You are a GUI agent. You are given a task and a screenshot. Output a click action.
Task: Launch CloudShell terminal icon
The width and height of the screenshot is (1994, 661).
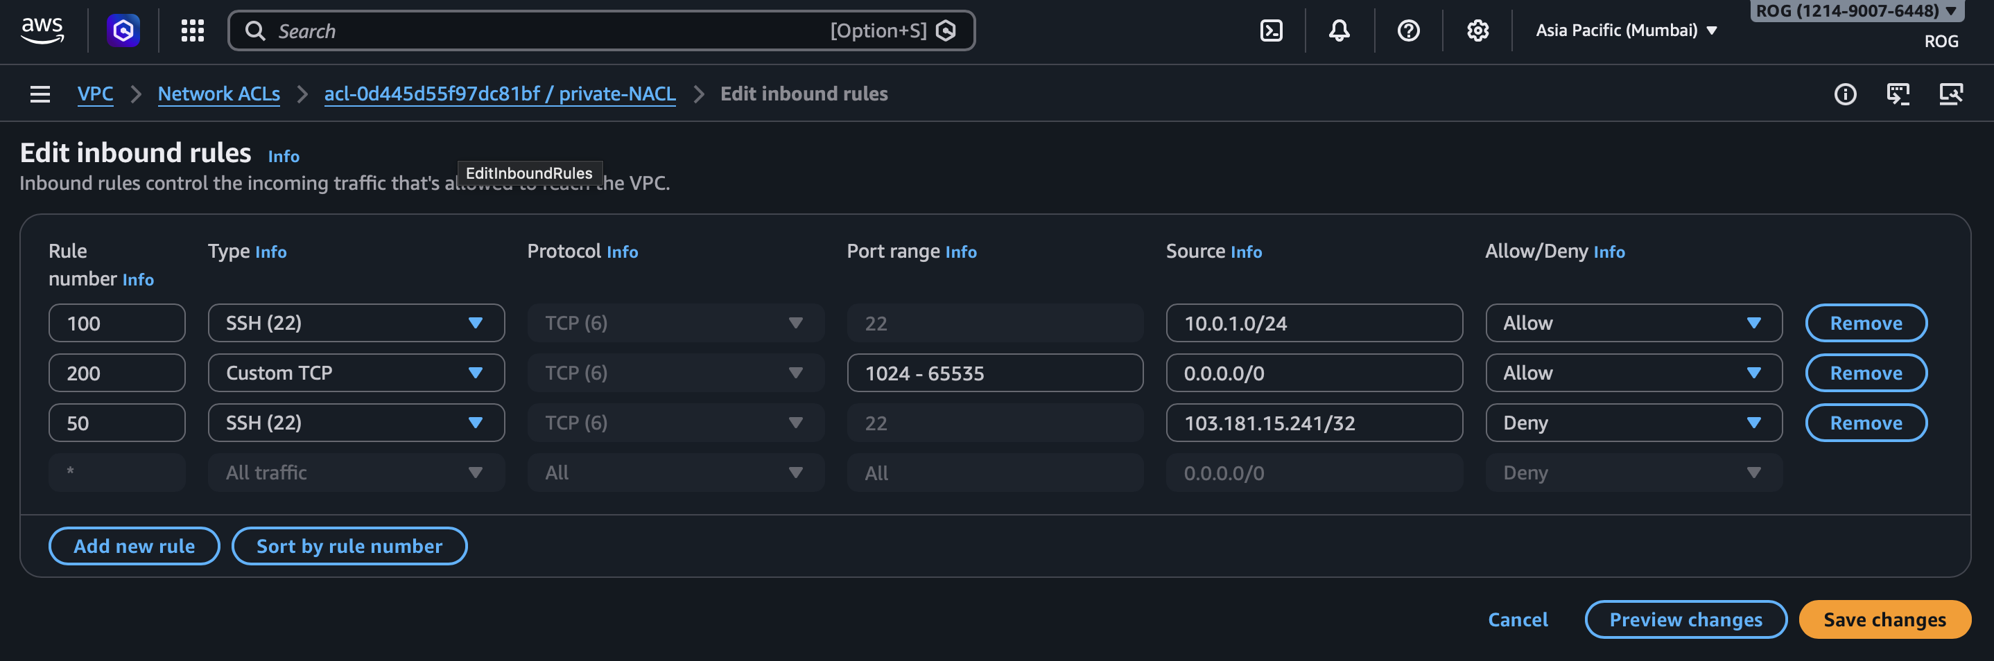[1271, 31]
